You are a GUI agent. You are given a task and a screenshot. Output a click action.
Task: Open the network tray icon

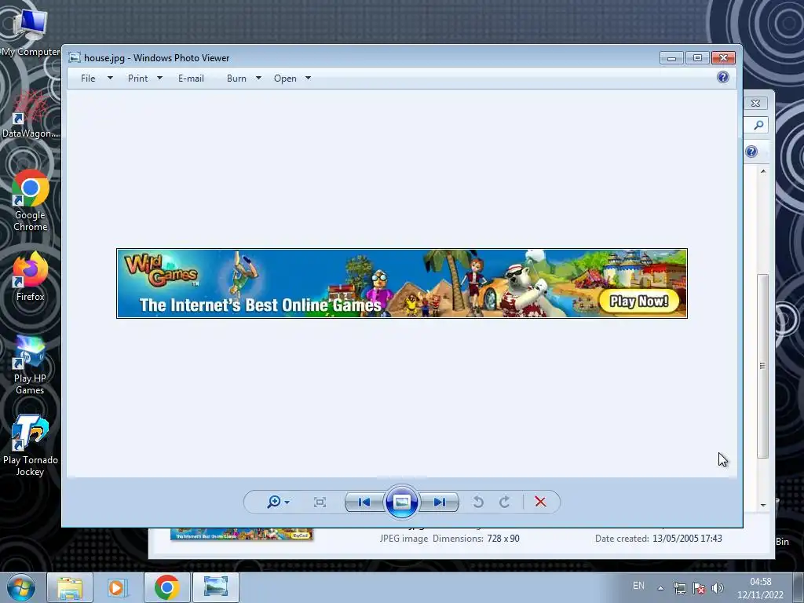pyautogui.click(x=680, y=588)
